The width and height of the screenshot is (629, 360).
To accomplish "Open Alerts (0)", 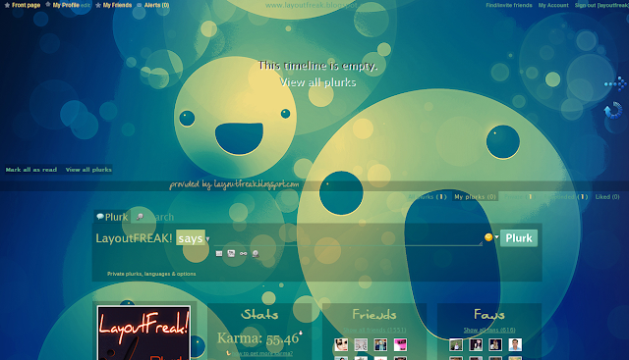I will (x=156, y=5).
